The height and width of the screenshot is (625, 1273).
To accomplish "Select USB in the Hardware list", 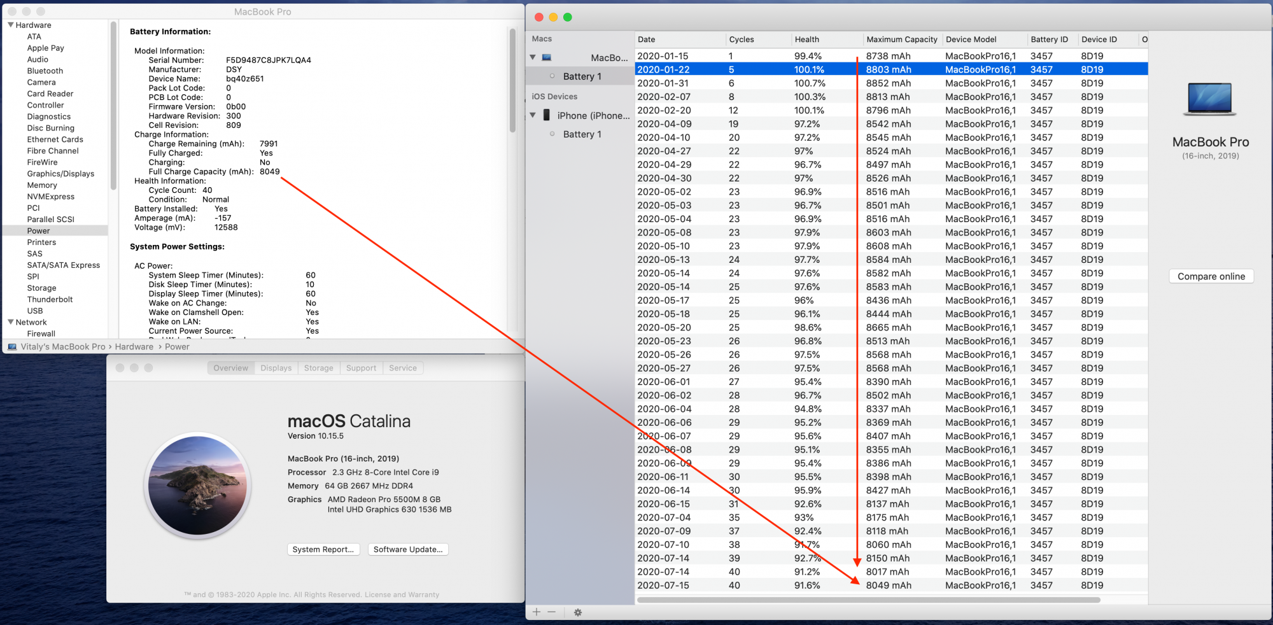I will [x=35, y=311].
